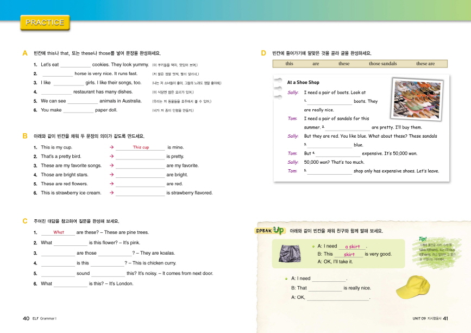This screenshot has height=333, width=471.
Task: Click the red "This cup" sample answer
Action: pyautogui.click(x=141, y=147)
